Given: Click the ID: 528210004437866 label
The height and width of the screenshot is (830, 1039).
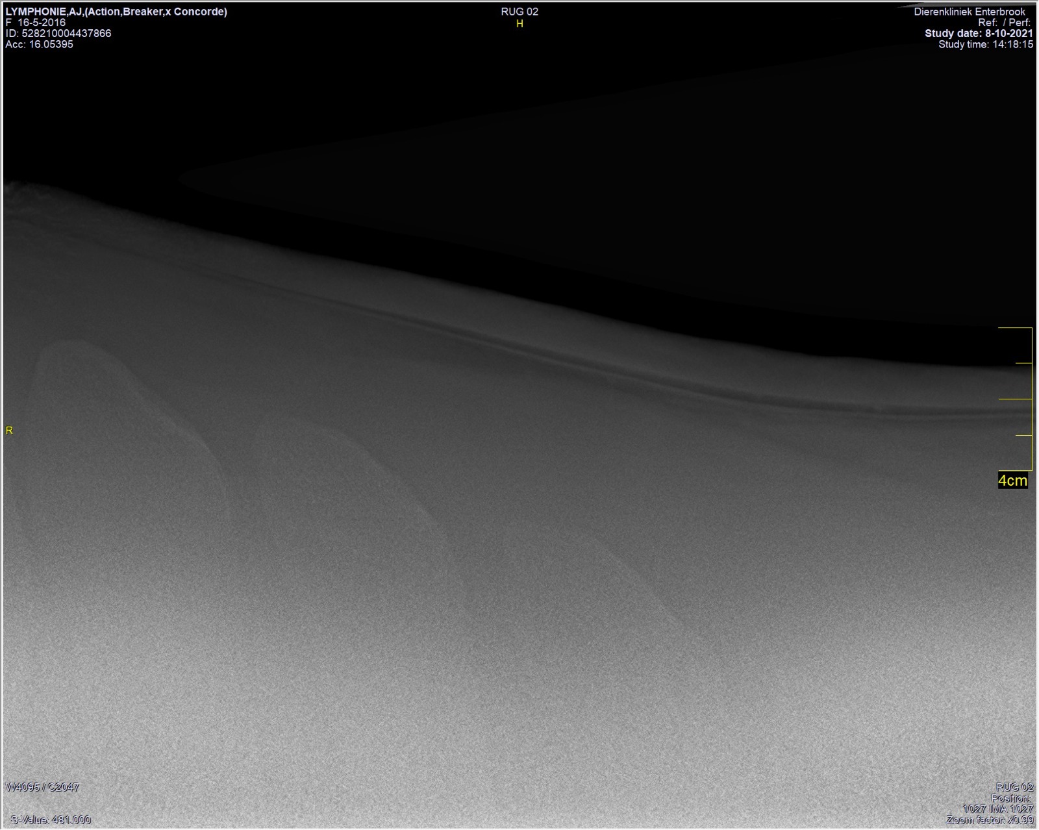Looking at the screenshot, I should (x=58, y=33).
